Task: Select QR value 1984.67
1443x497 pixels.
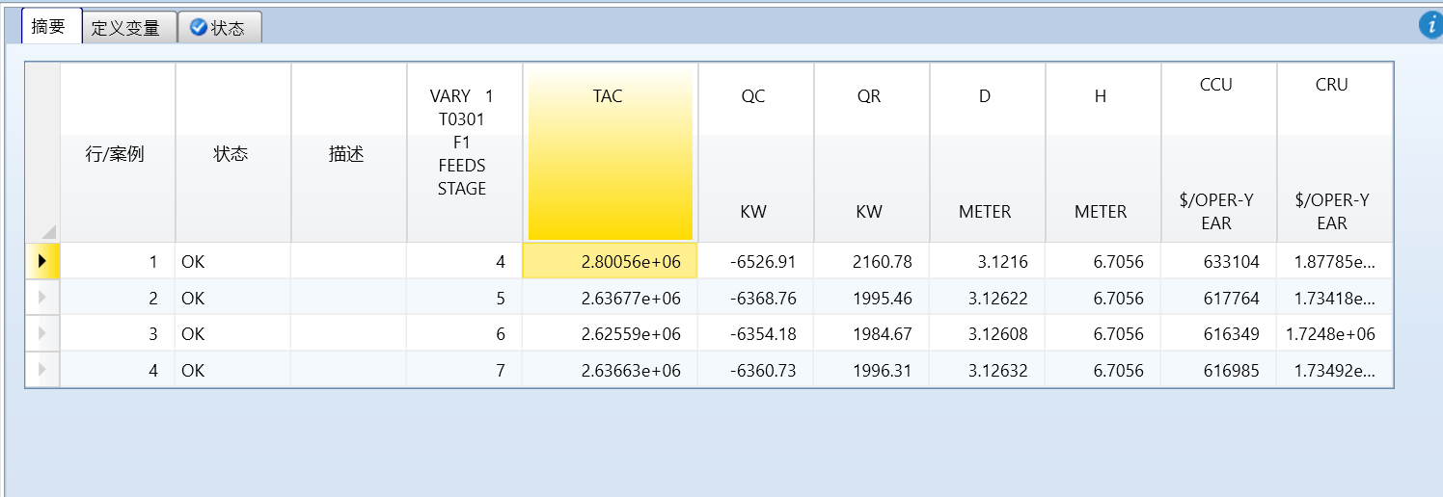Action: pos(871,333)
